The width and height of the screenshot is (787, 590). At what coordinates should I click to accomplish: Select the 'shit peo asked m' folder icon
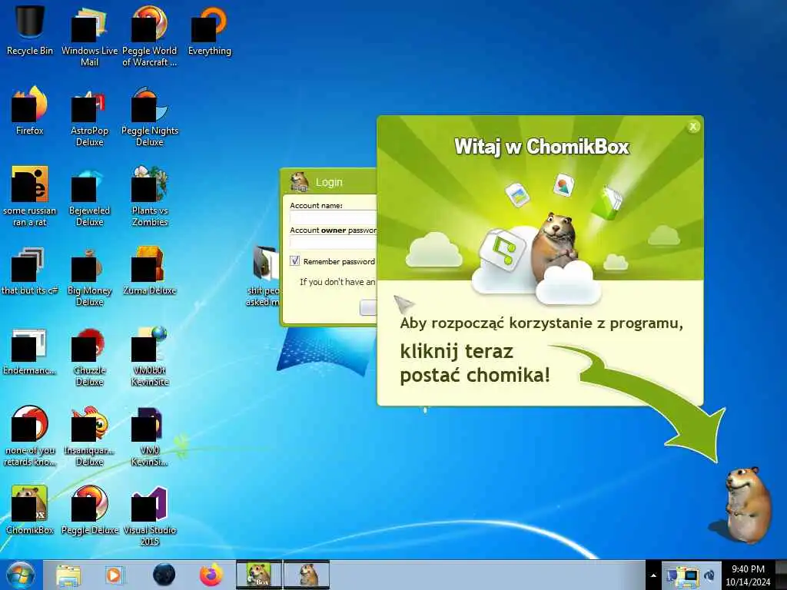click(x=264, y=276)
